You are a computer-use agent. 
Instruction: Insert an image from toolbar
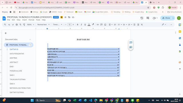pos(105,25)
